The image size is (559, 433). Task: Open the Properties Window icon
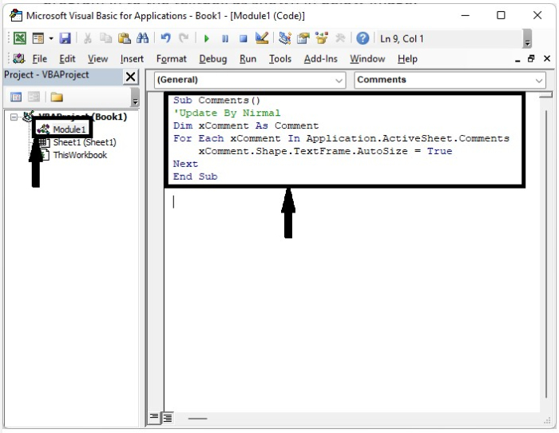(303, 38)
